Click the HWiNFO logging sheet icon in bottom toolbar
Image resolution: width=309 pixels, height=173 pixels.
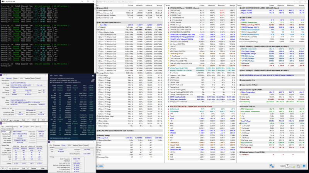click(x=293, y=166)
